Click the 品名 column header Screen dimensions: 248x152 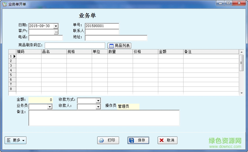pos(54,52)
